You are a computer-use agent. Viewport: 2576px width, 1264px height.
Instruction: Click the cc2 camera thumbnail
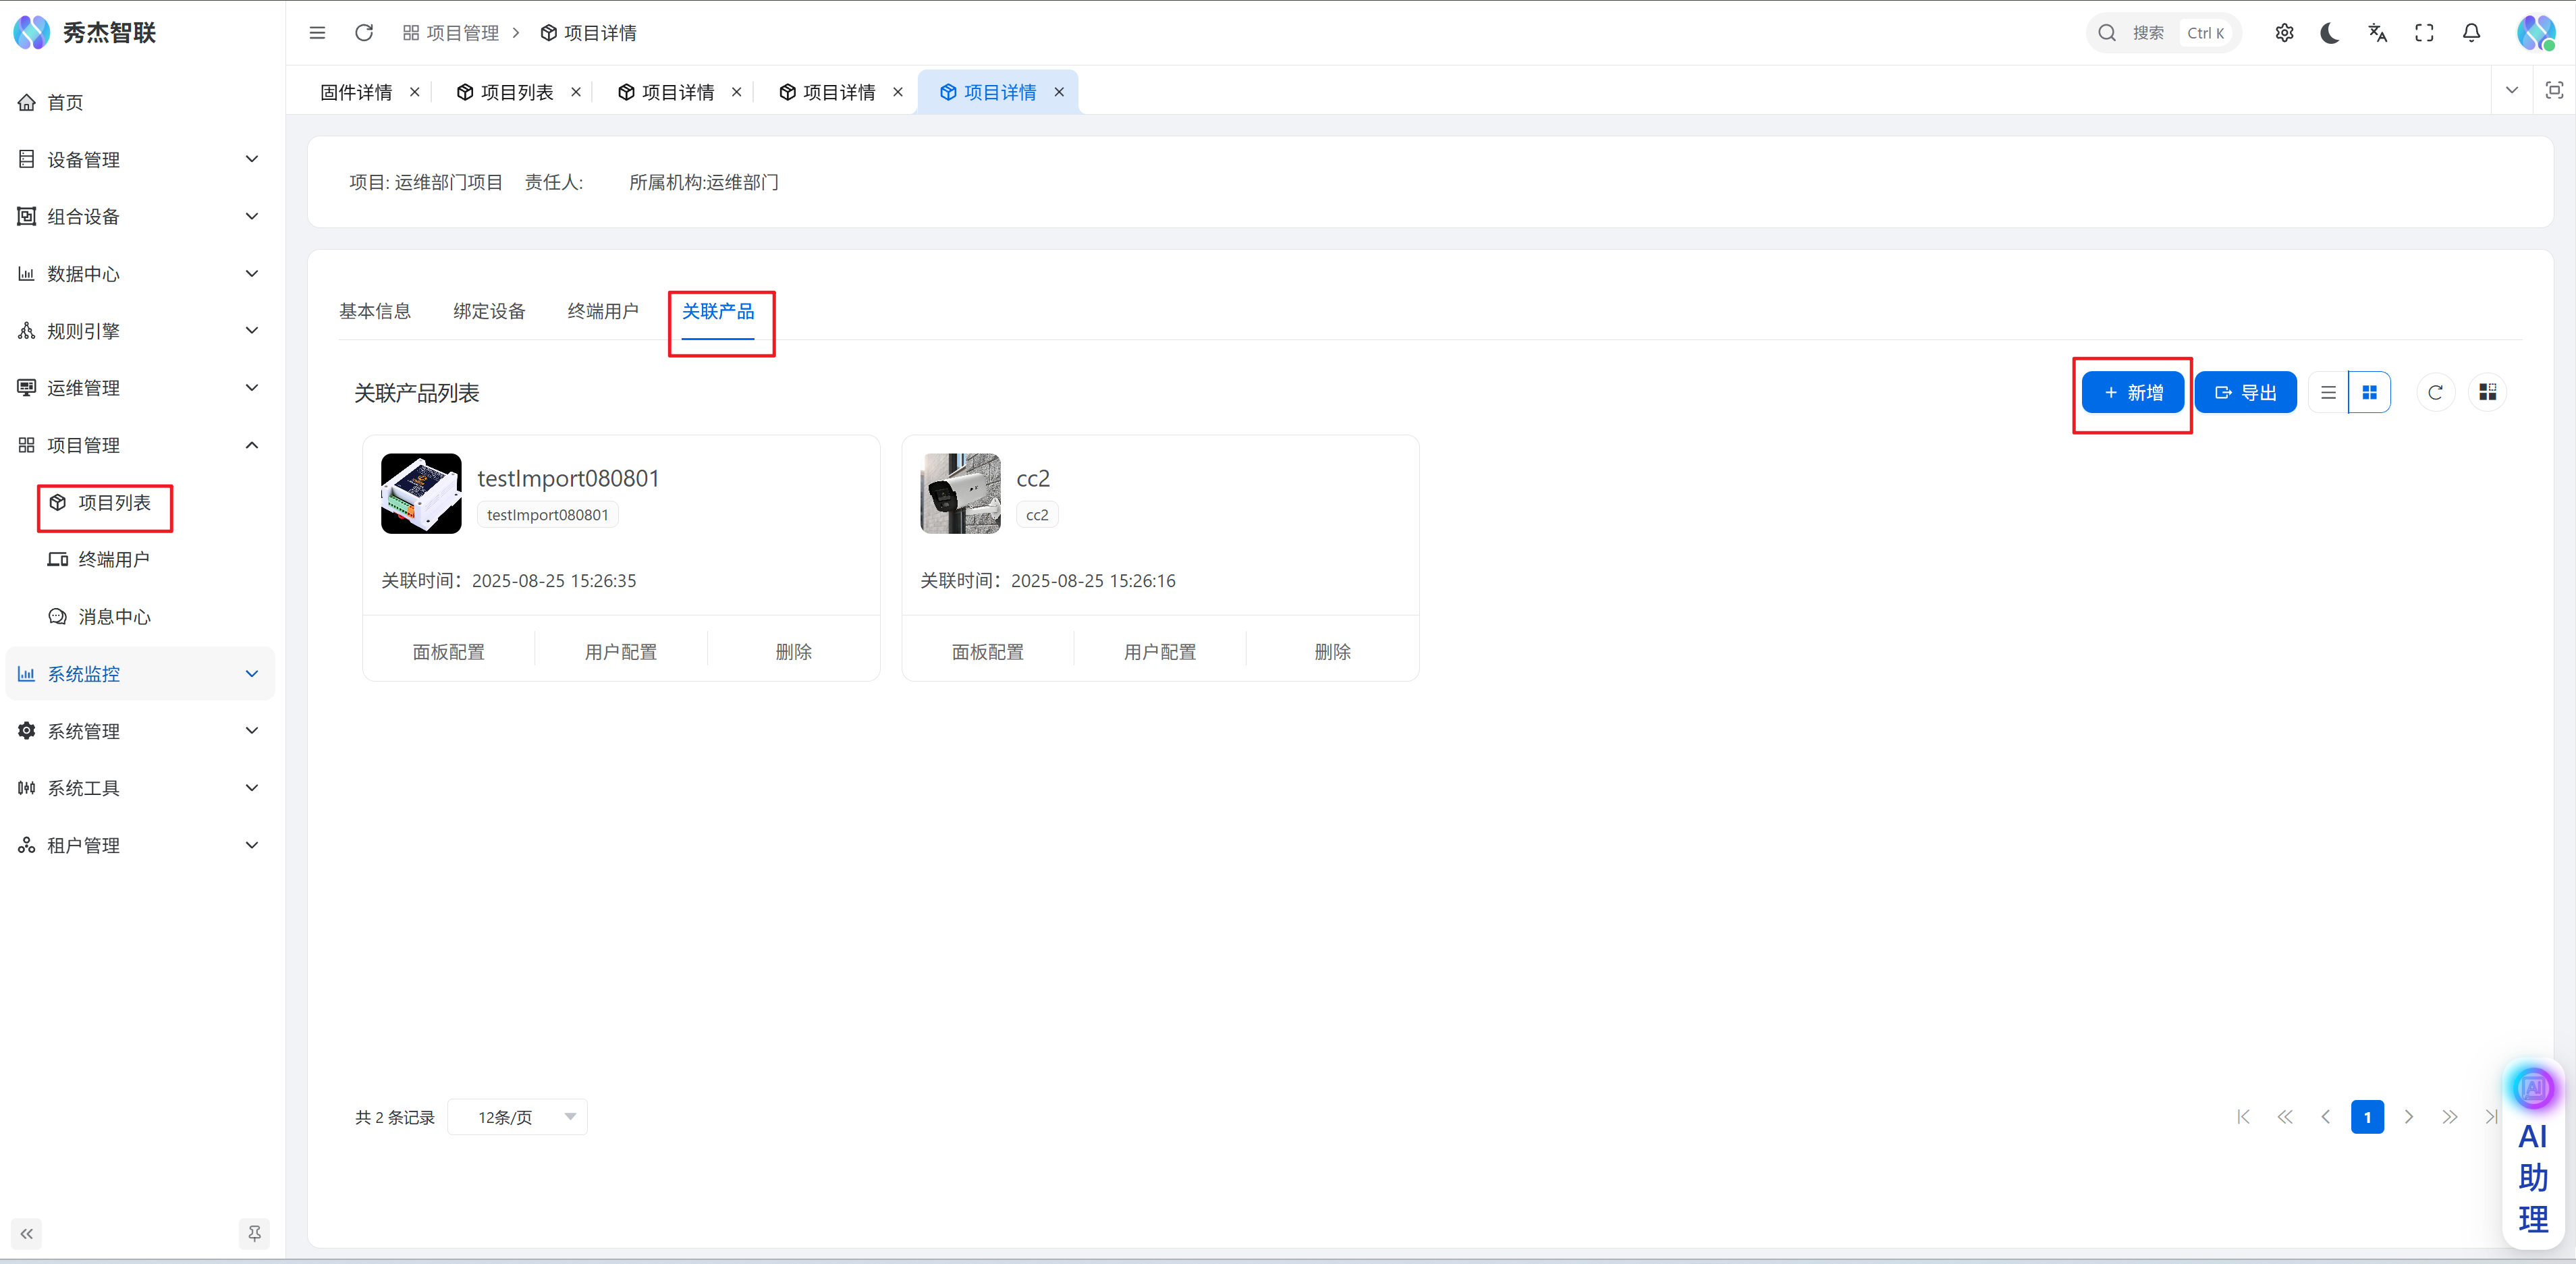[960, 493]
